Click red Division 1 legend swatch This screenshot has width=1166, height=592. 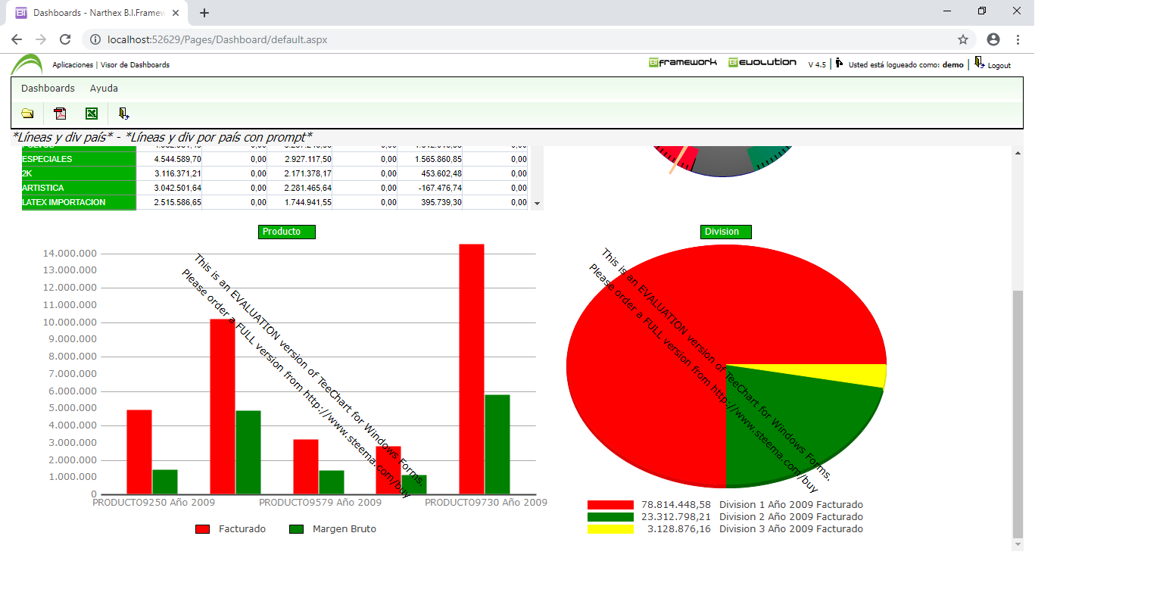click(x=610, y=505)
